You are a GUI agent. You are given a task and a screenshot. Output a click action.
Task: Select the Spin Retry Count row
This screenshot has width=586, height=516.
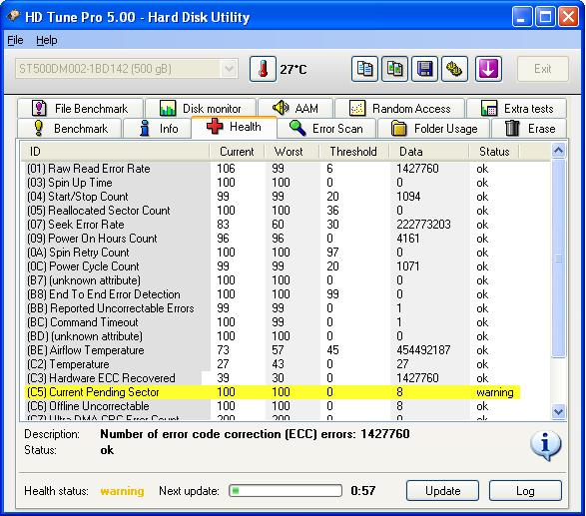273,253
